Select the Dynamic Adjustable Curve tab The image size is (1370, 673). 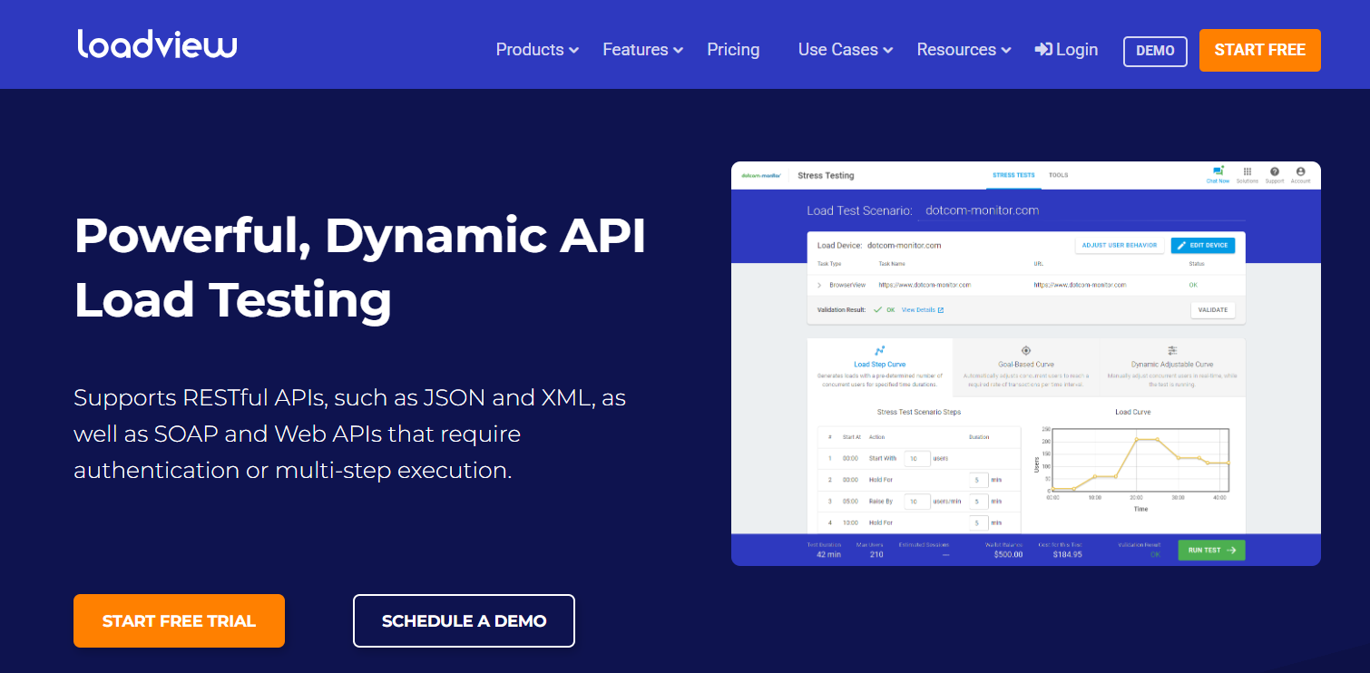point(1172,366)
